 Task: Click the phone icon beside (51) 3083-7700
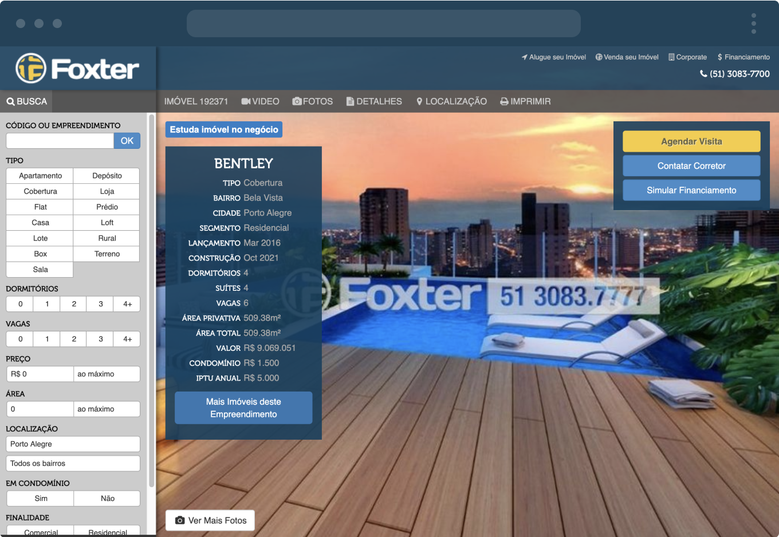703,74
